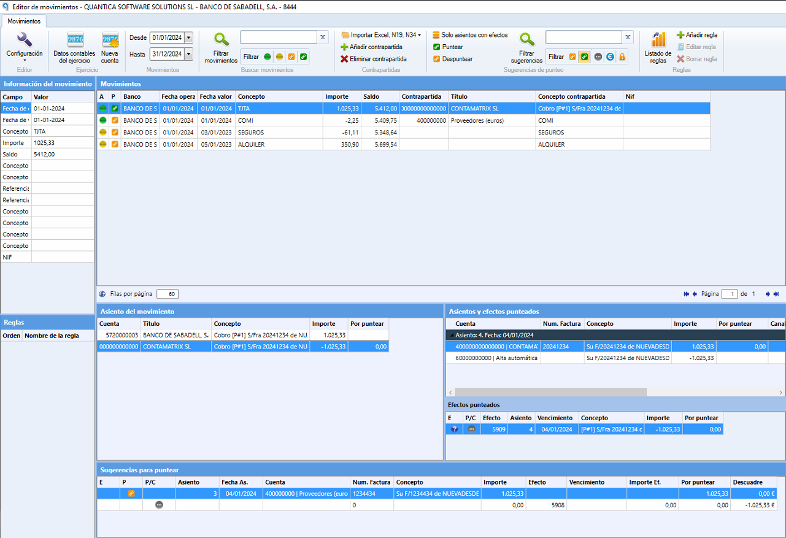Viewport: 786px width, 538px height.
Task: Open the Configuración wrench menu
Action: pos(25,47)
